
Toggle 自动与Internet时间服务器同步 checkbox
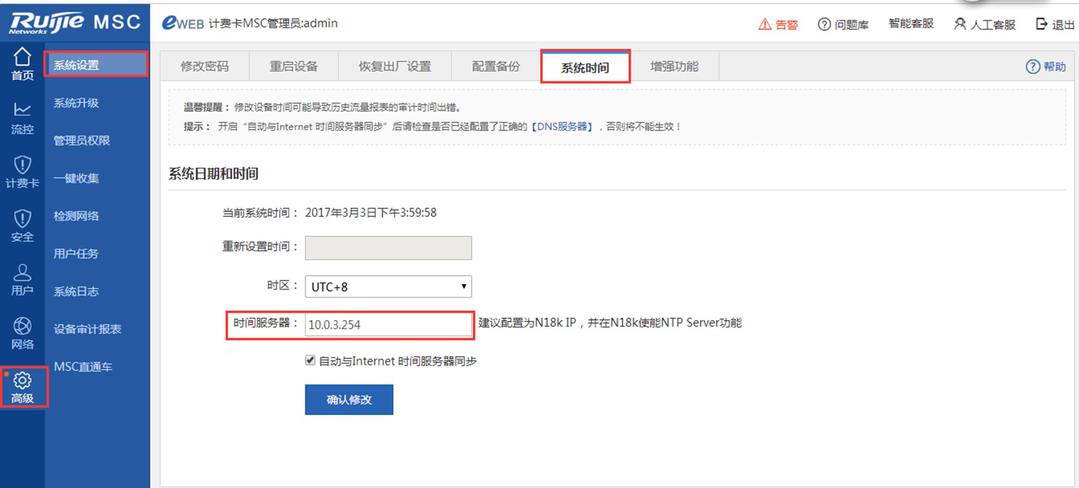point(310,360)
